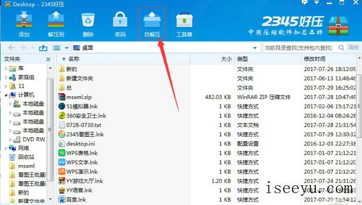Screen dimensions: 362x205
Task: Select the desktop.ini file icon
Action: (62, 143)
